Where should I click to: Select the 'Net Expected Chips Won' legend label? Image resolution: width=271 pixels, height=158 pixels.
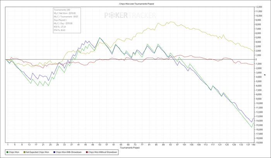pyautogui.click(x=37, y=152)
